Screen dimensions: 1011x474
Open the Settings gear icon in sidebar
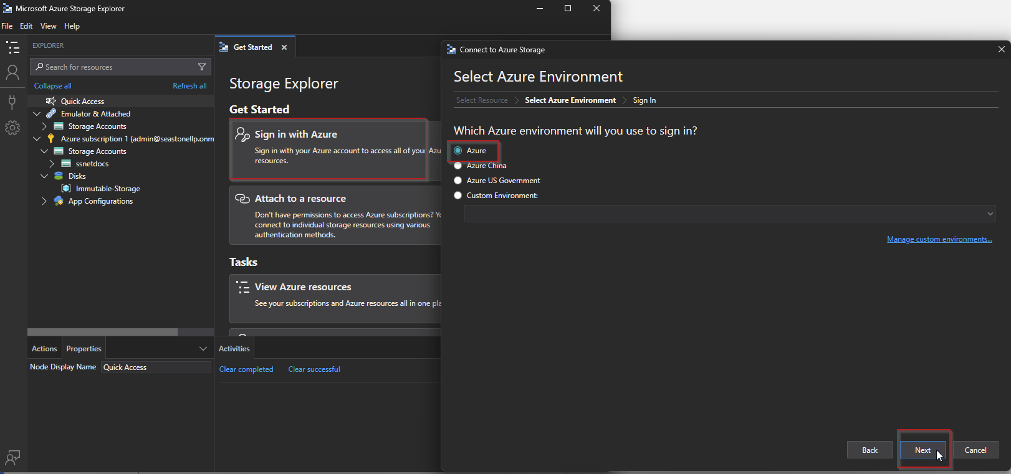coord(12,128)
